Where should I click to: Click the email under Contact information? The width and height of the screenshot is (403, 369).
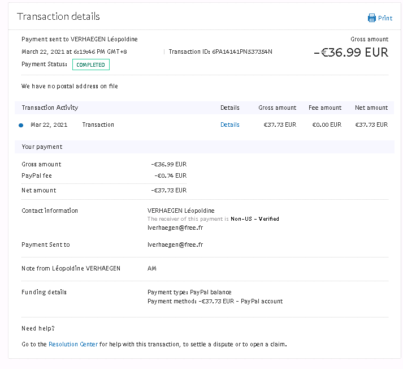coord(175,228)
